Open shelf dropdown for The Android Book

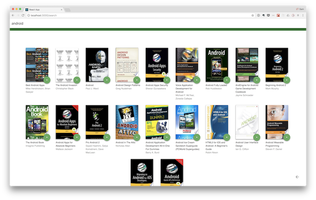47,137
